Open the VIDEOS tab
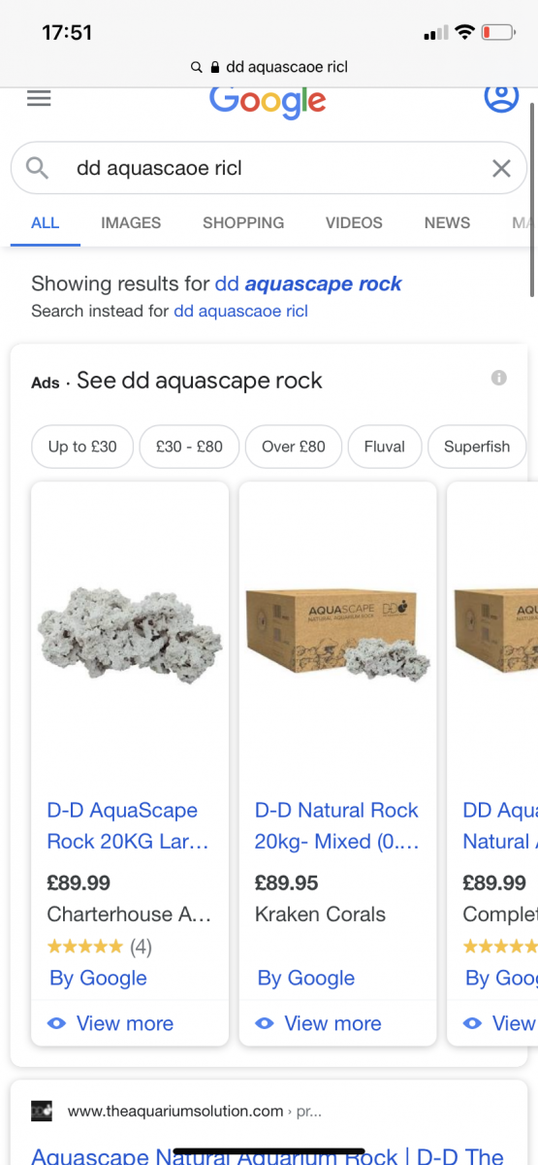Image resolution: width=538 pixels, height=1165 pixels. pos(354,222)
